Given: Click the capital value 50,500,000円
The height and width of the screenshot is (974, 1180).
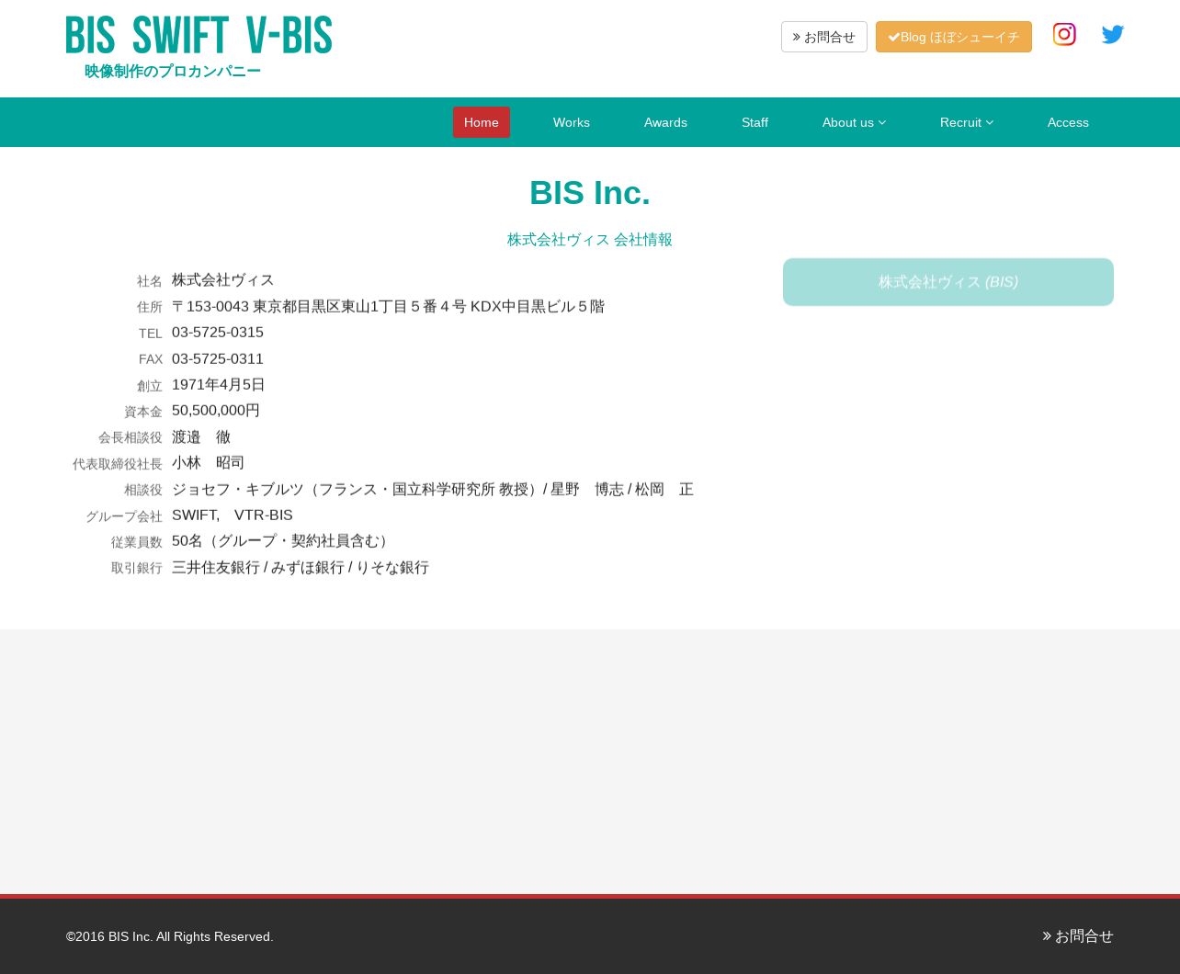Looking at the screenshot, I should 216,411.
